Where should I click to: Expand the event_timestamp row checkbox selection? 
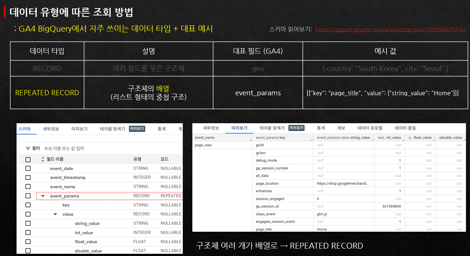(x=28, y=177)
